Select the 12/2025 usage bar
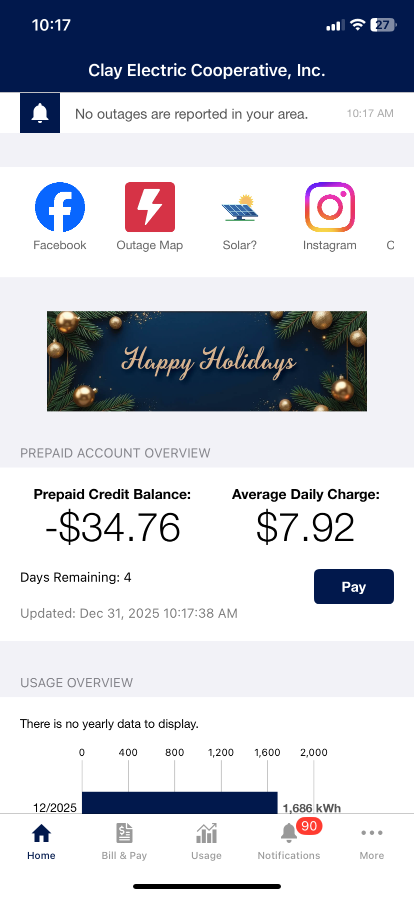The height and width of the screenshot is (897, 414). tap(179, 802)
